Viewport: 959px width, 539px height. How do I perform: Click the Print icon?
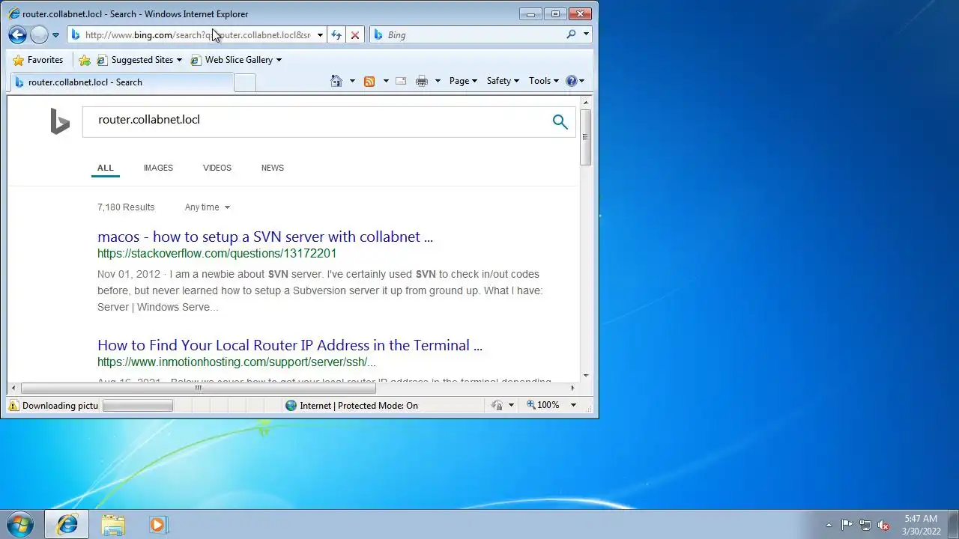click(422, 81)
